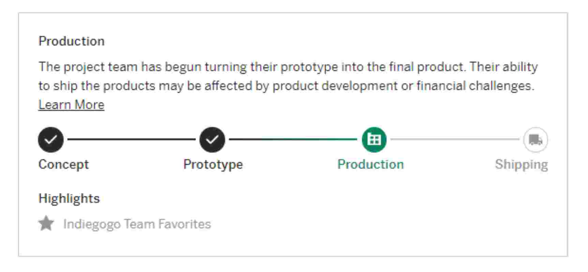Click the green Production stage label

(x=371, y=165)
